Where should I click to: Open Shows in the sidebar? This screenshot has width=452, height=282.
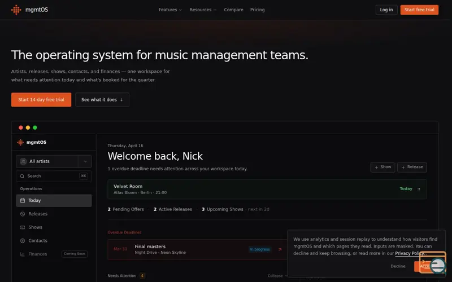(x=54, y=227)
